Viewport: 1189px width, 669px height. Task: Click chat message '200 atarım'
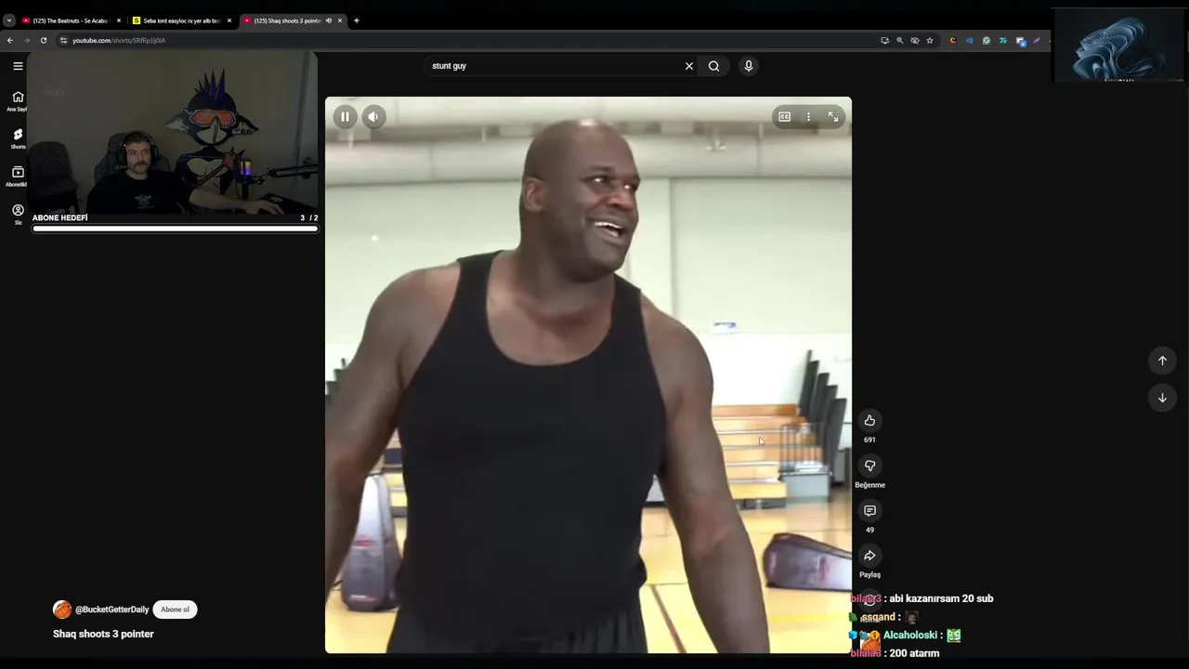914,653
